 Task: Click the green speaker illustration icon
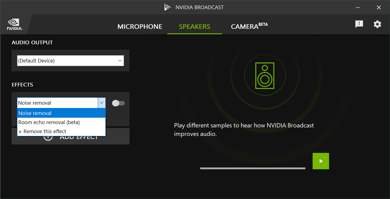[x=265, y=76]
